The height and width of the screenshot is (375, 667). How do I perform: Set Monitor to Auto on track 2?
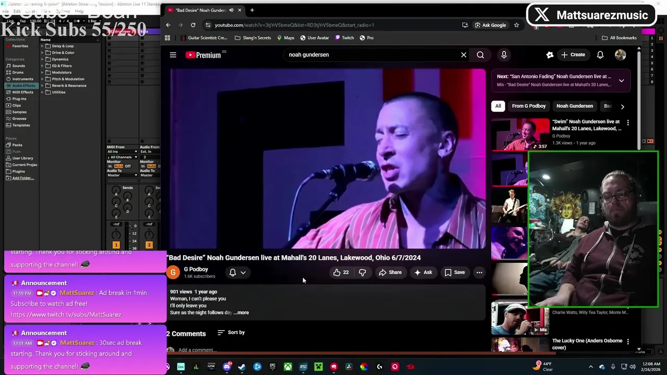point(152,166)
